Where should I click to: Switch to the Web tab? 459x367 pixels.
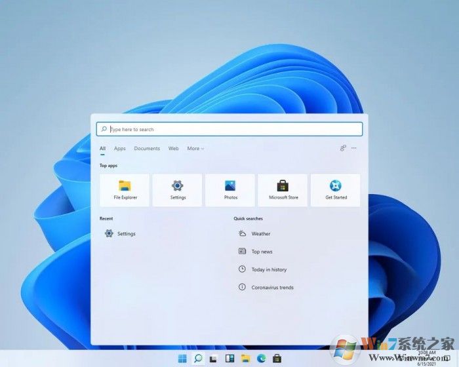coord(173,149)
